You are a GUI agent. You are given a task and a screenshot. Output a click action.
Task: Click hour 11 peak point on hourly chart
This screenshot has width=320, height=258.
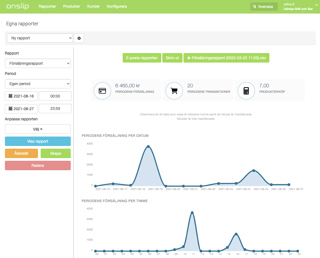pyautogui.click(x=192, y=213)
